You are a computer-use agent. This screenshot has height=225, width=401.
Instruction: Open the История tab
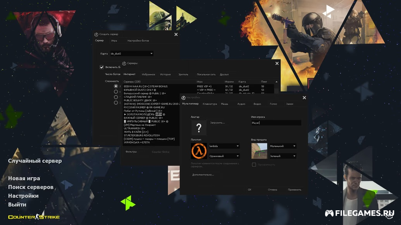coord(165,75)
